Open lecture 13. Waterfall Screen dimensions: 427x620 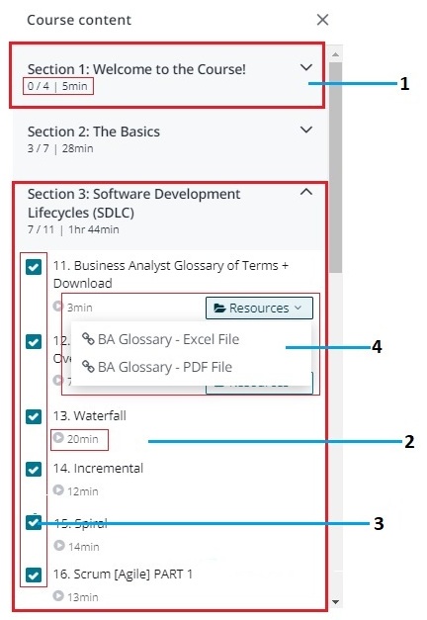(x=90, y=415)
